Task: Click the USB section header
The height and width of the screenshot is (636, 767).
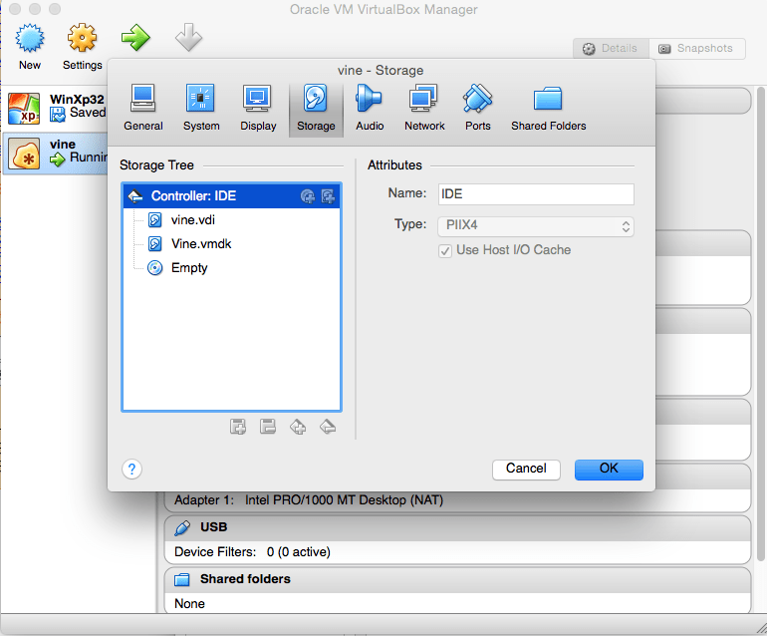Action: click(x=457, y=527)
